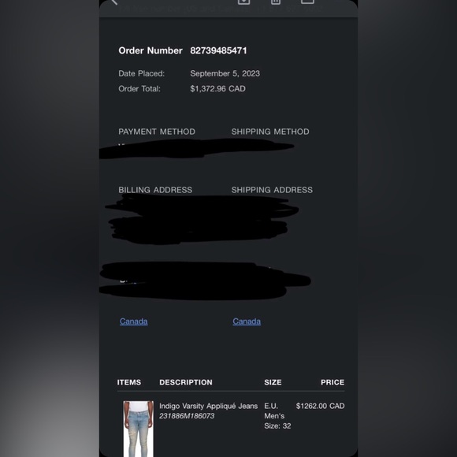Open the Canada link under shipping address
The width and height of the screenshot is (457, 457).
click(247, 321)
